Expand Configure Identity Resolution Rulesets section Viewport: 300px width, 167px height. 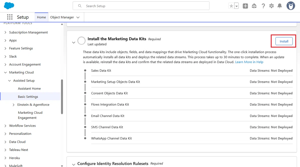[x=73, y=164]
